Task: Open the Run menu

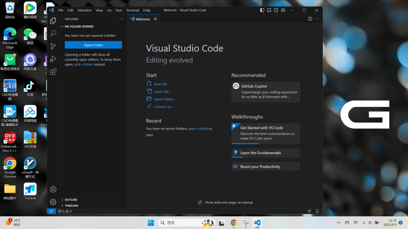Action: click(x=119, y=10)
